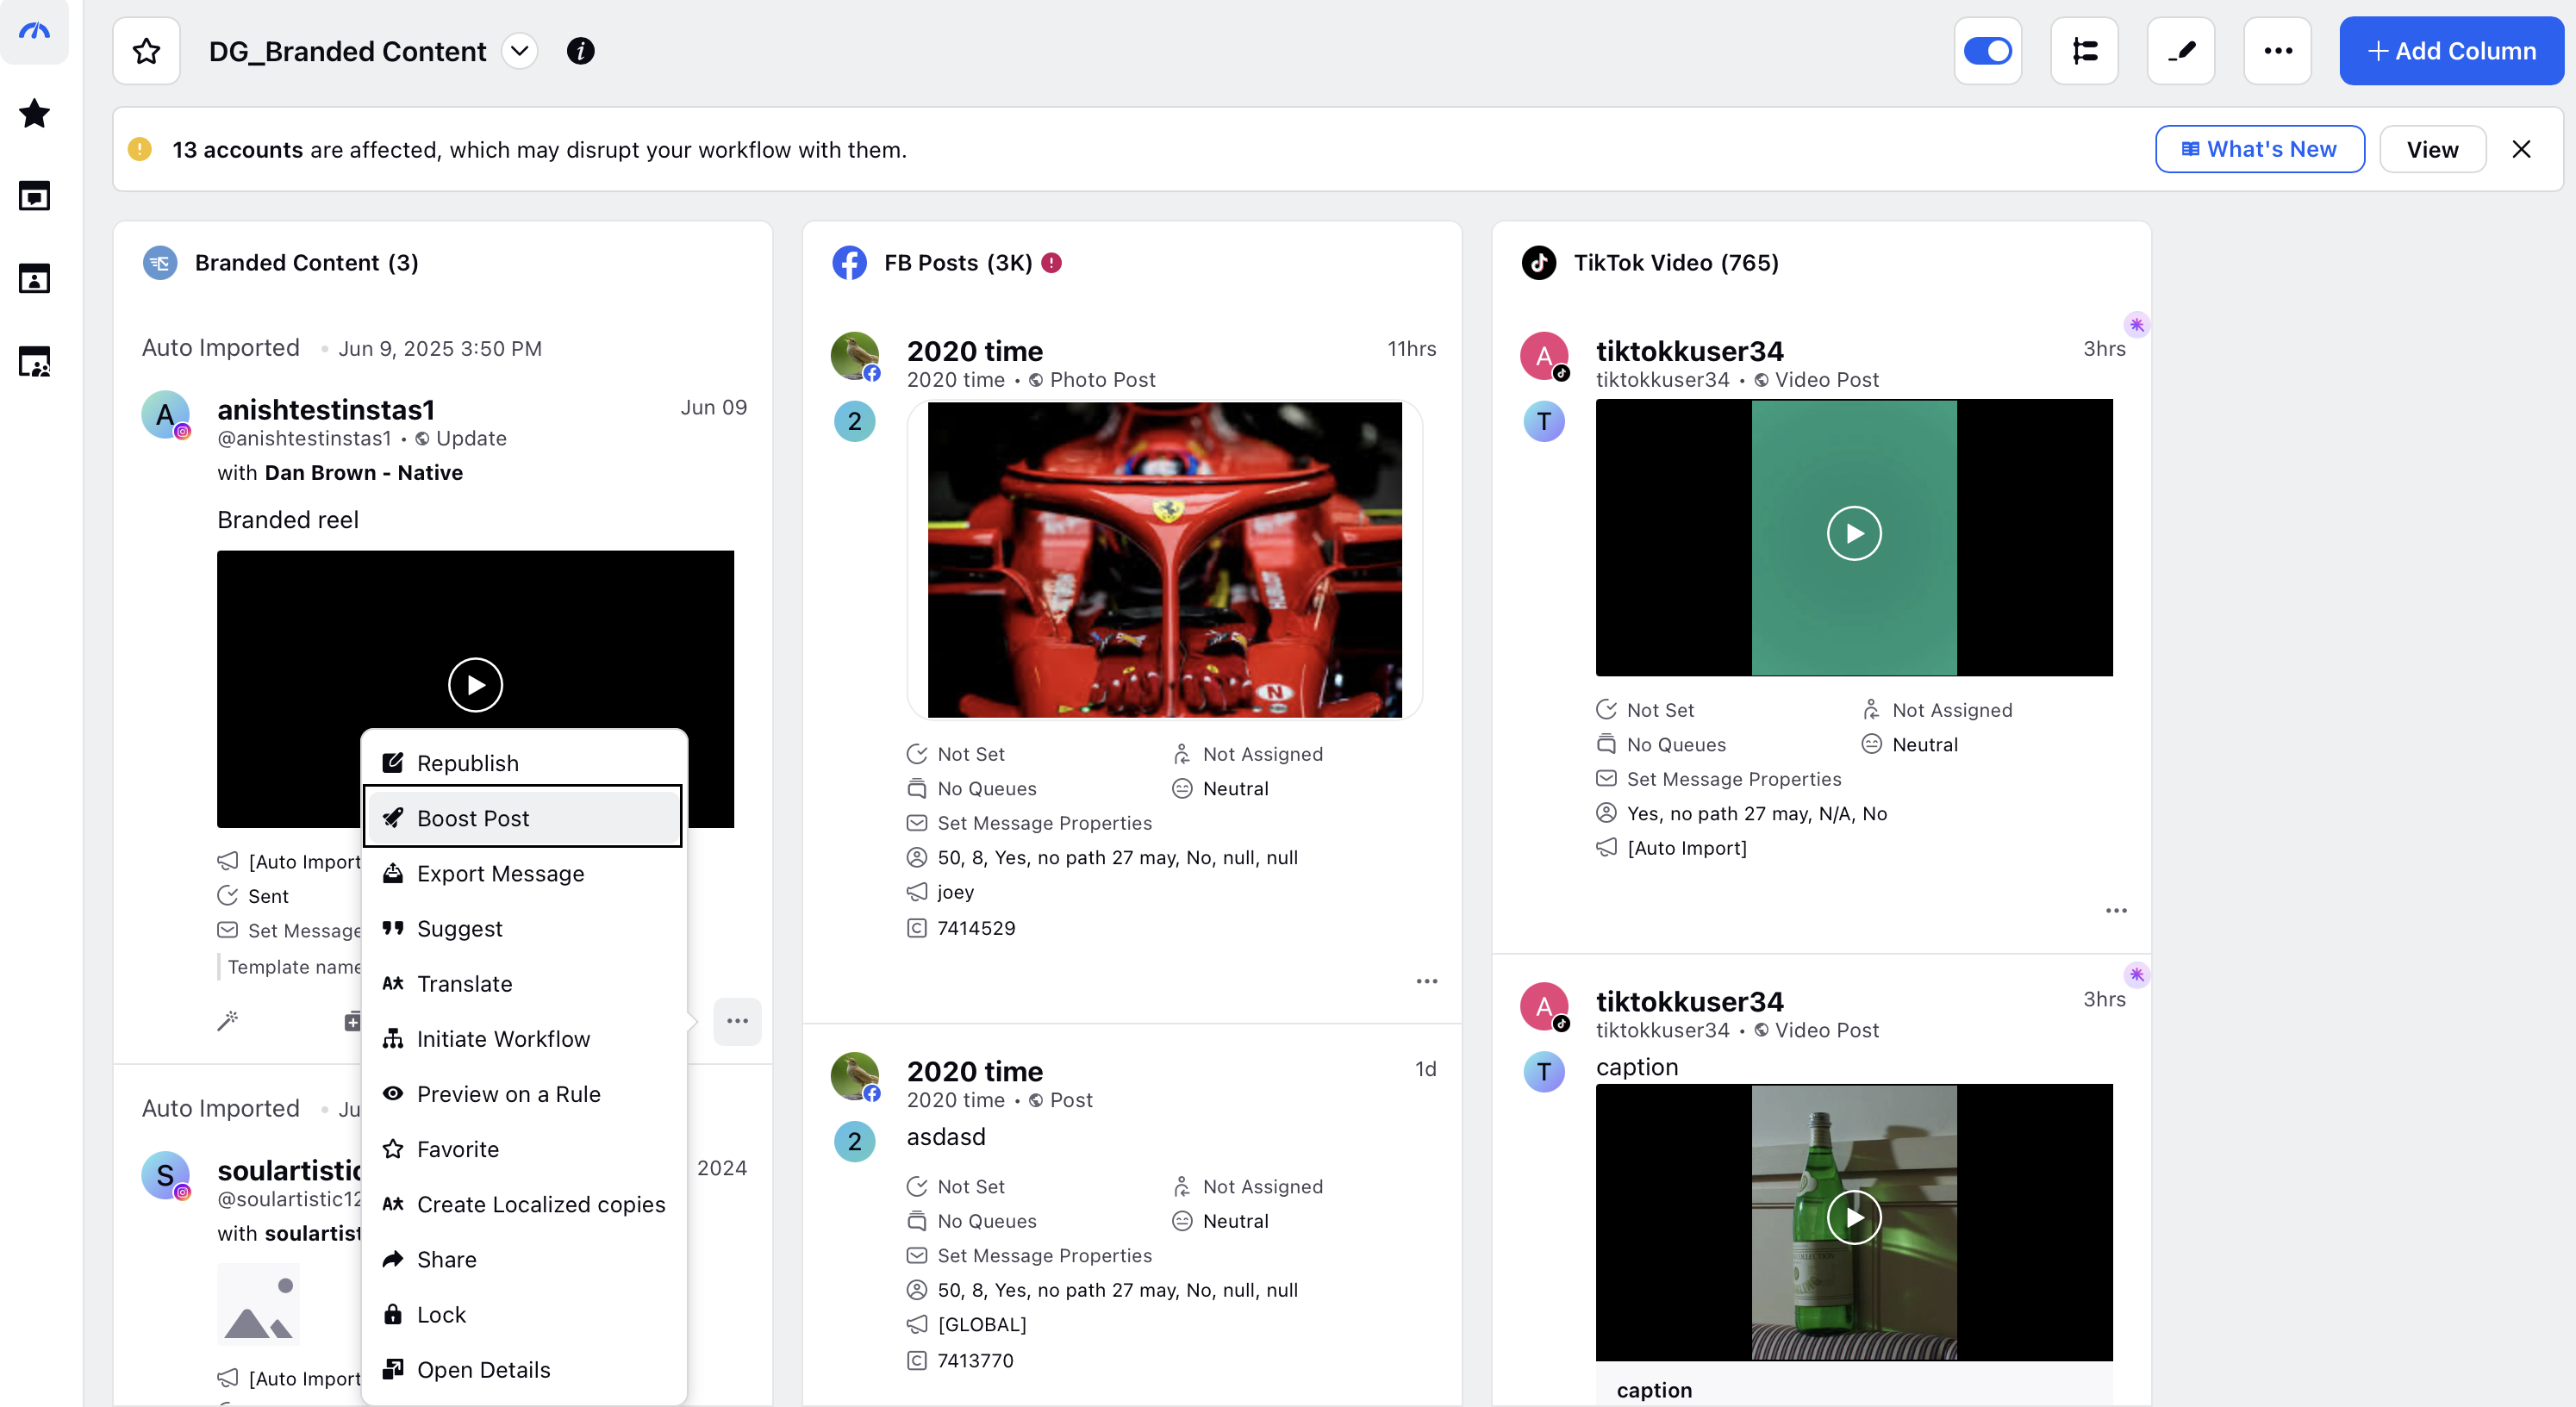Click View in the accounts warning banner
This screenshot has width=2576, height=1407.
pyautogui.click(x=2432, y=149)
